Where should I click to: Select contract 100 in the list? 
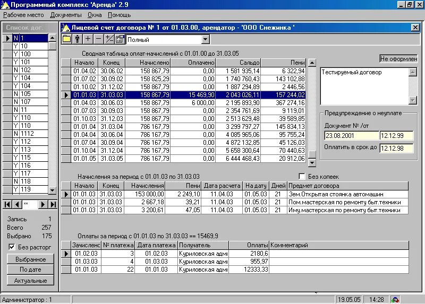click(30, 54)
